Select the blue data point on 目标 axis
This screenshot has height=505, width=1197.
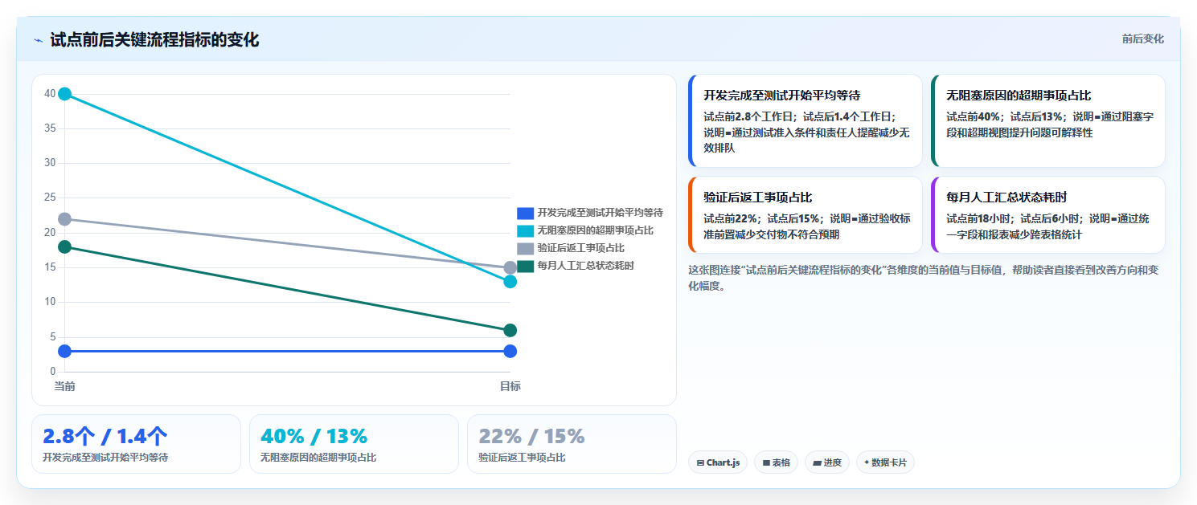(x=510, y=351)
